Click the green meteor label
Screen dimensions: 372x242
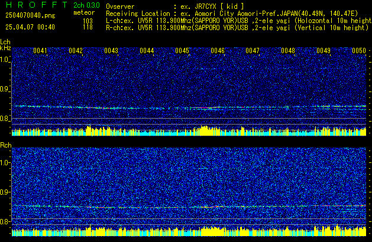click(84, 12)
